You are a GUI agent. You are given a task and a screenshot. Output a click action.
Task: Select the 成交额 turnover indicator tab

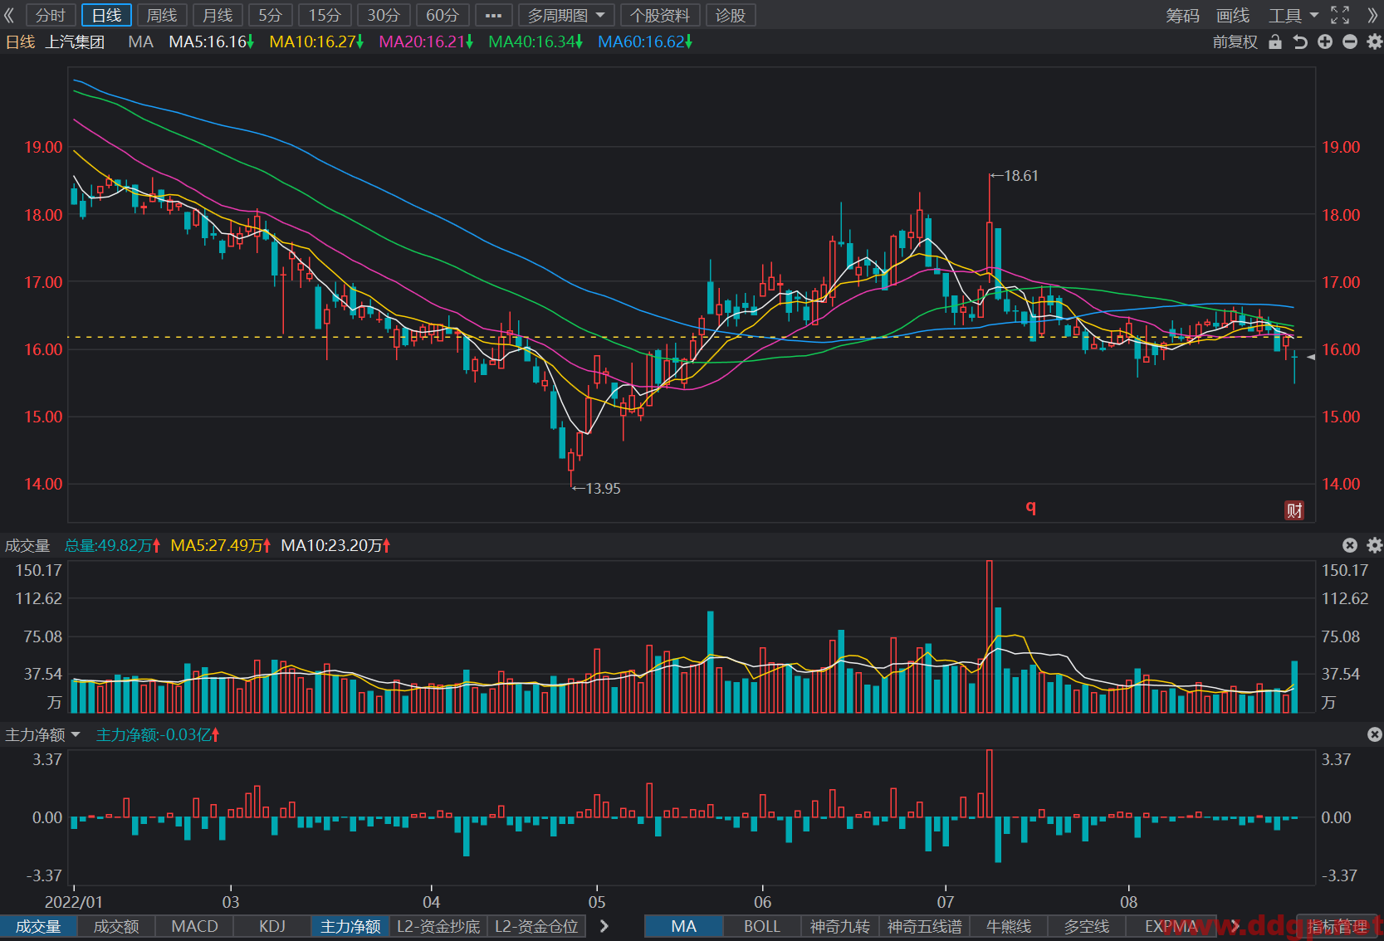[x=116, y=926]
